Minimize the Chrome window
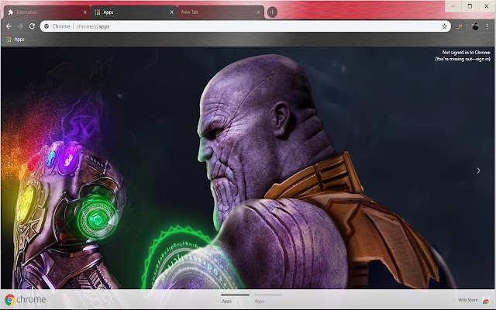 453,6
